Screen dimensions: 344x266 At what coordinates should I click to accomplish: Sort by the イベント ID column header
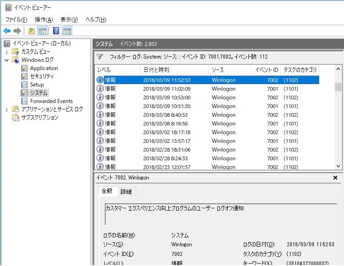[266, 70]
